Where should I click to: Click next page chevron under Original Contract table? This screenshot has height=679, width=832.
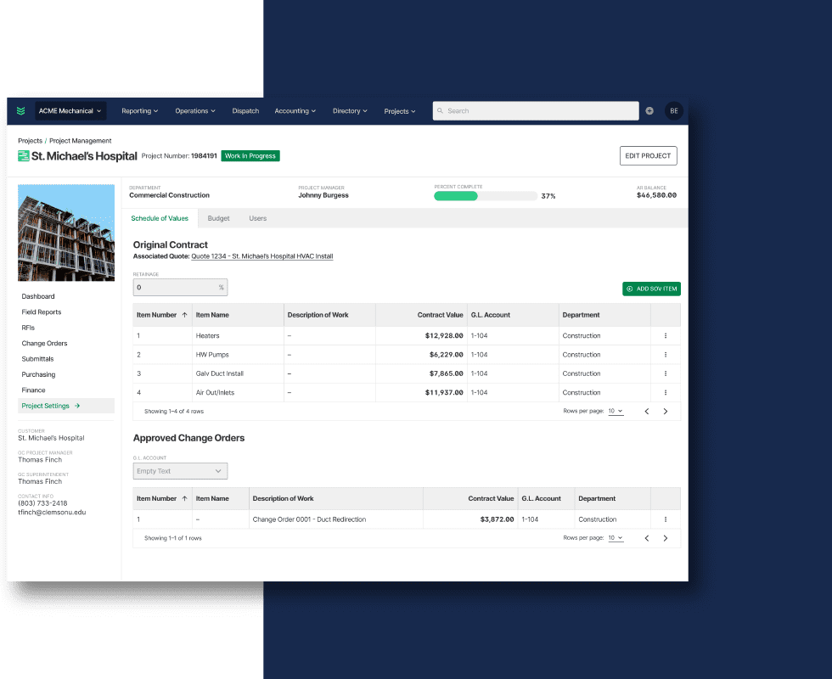click(665, 410)
